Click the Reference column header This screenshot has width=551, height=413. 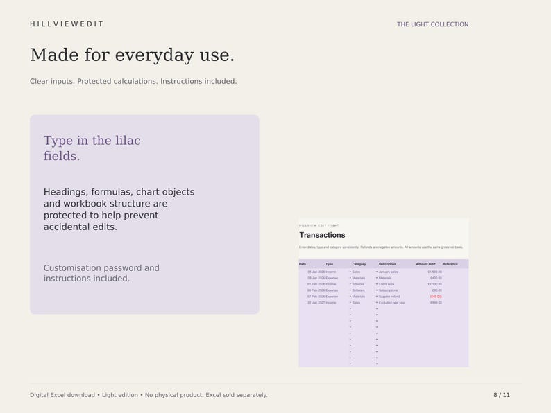450,264
